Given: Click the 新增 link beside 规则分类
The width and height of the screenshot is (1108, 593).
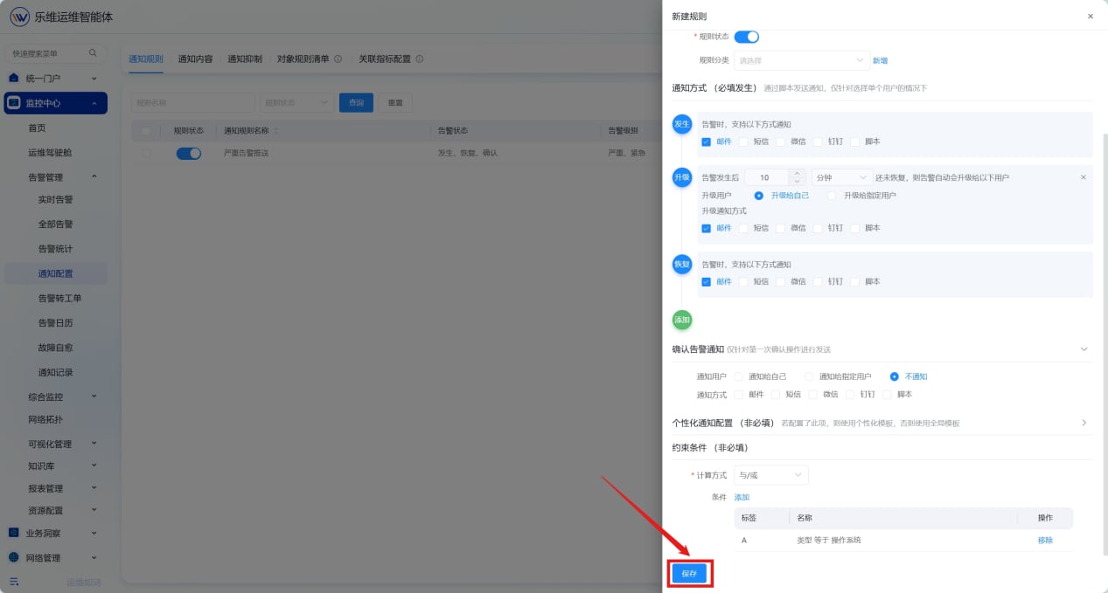Looking at the screenshot, I should (881, 60).
